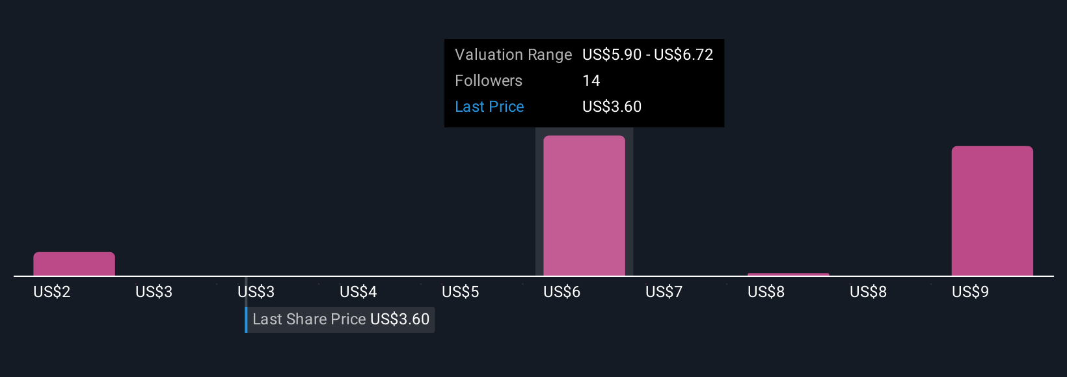Select the short pink bar above US$2

[74, 264]
